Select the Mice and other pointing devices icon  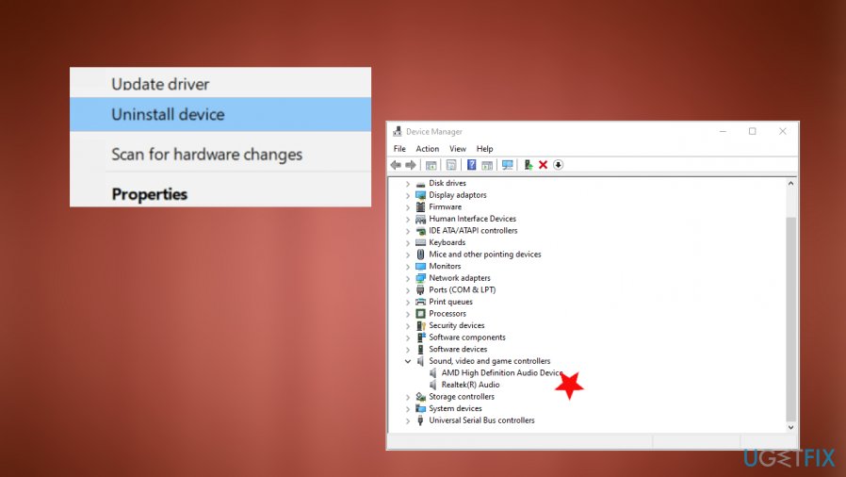421,255
